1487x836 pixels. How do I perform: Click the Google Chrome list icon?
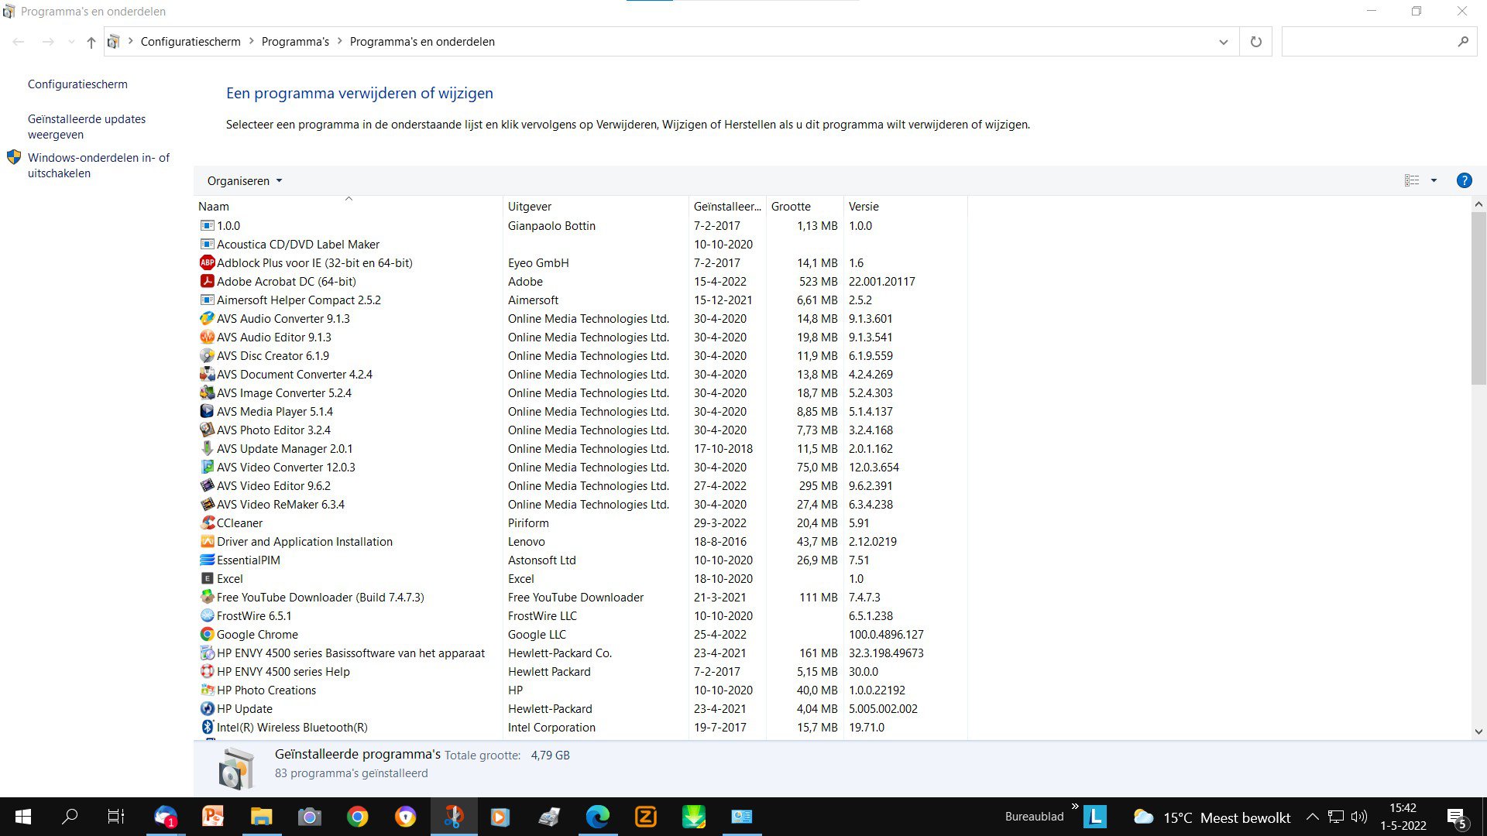(x=207, y=635)
